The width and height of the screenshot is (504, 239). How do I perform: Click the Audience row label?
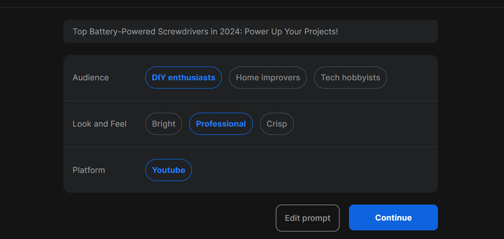coord(91,77)
